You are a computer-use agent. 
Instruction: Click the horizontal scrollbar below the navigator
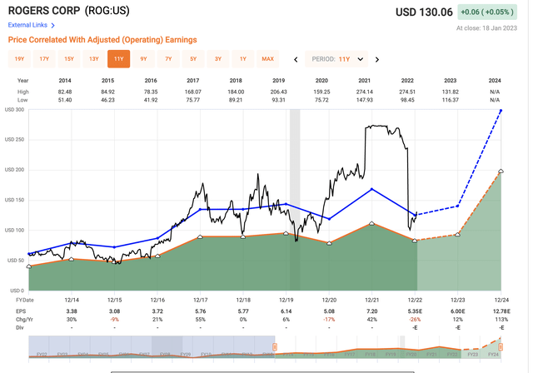tap(262, 371)
